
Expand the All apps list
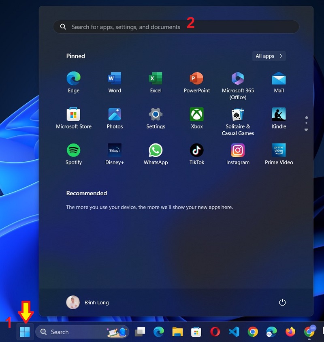(x=269, y=56)
